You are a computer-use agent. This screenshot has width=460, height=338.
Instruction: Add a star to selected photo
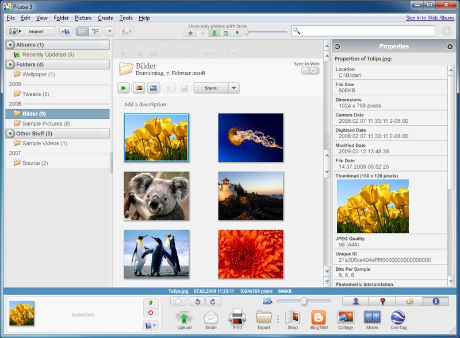pyautogui.click(x=178, y=301)
